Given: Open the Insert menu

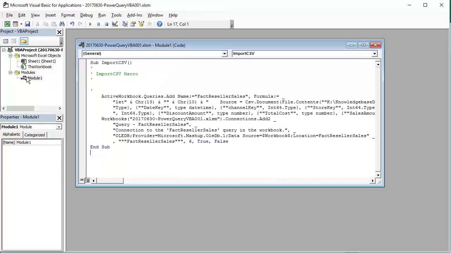Looking at the screenshot, I should (x=50, y=15).
